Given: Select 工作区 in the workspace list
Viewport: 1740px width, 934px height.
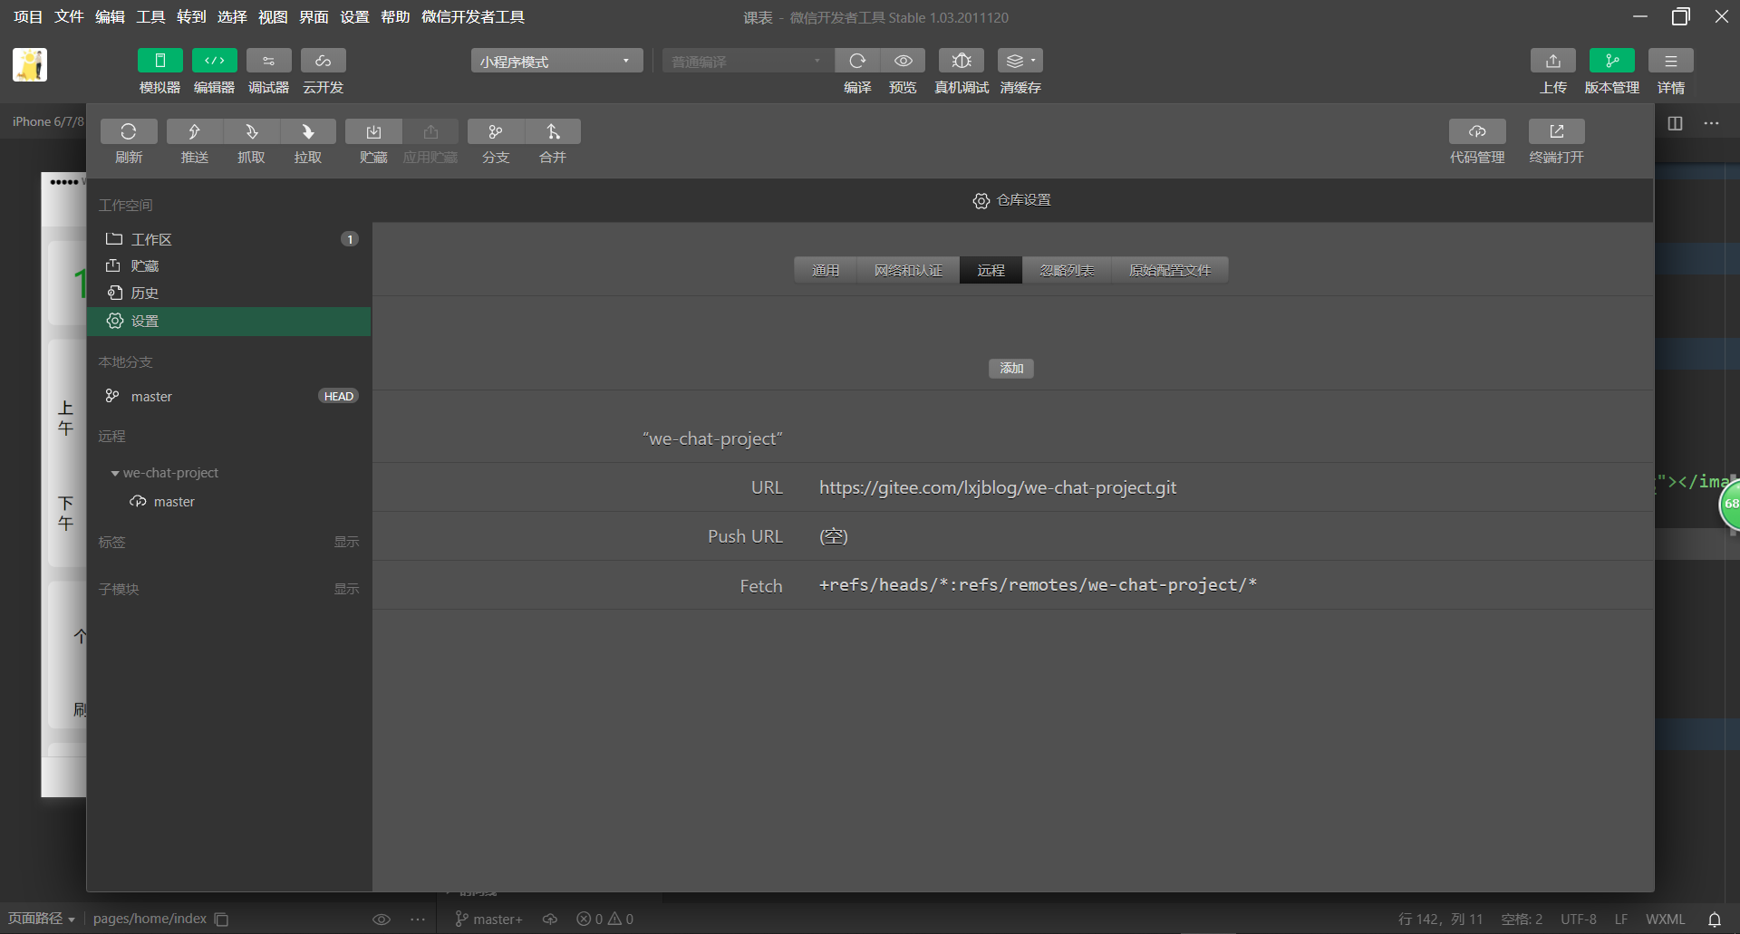Looking at the screenshot, I should 229,239.
